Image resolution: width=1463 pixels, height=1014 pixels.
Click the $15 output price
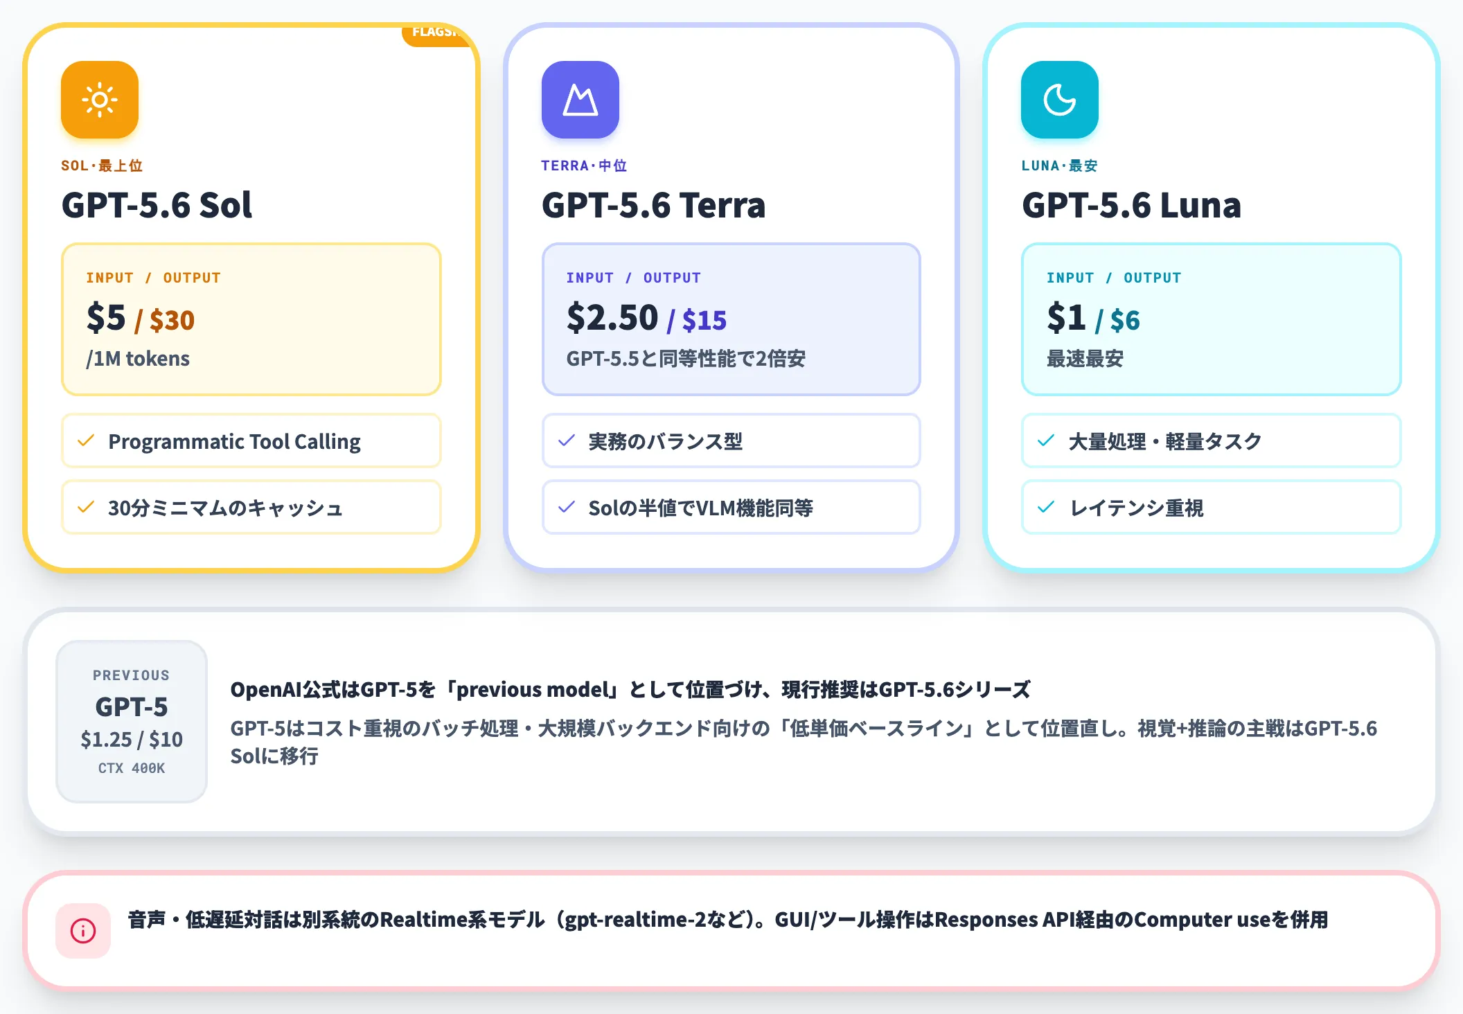[x=704, y=320]
